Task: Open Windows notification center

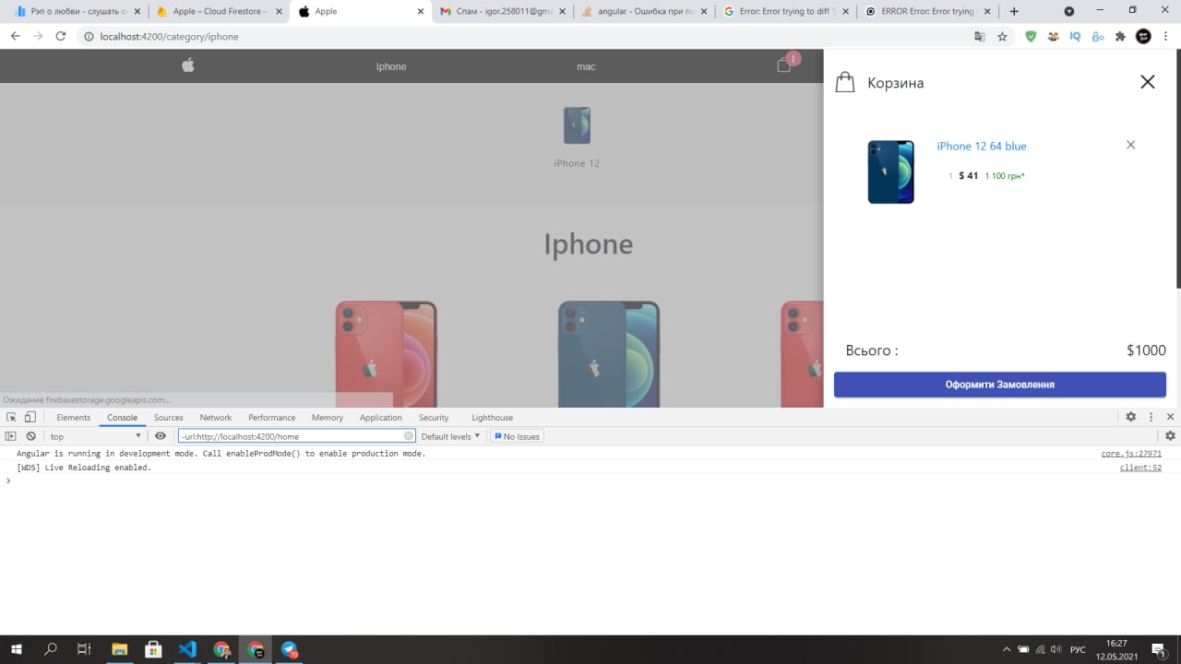Action: [x=1158, y=649]
